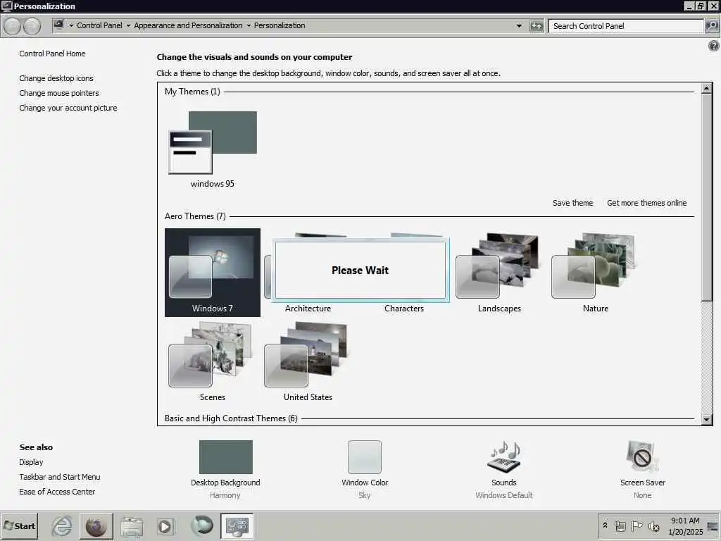The height and width of the screenshot is (541, 721).
Task: Click the address bar computer icon
Action: point(58,25)
